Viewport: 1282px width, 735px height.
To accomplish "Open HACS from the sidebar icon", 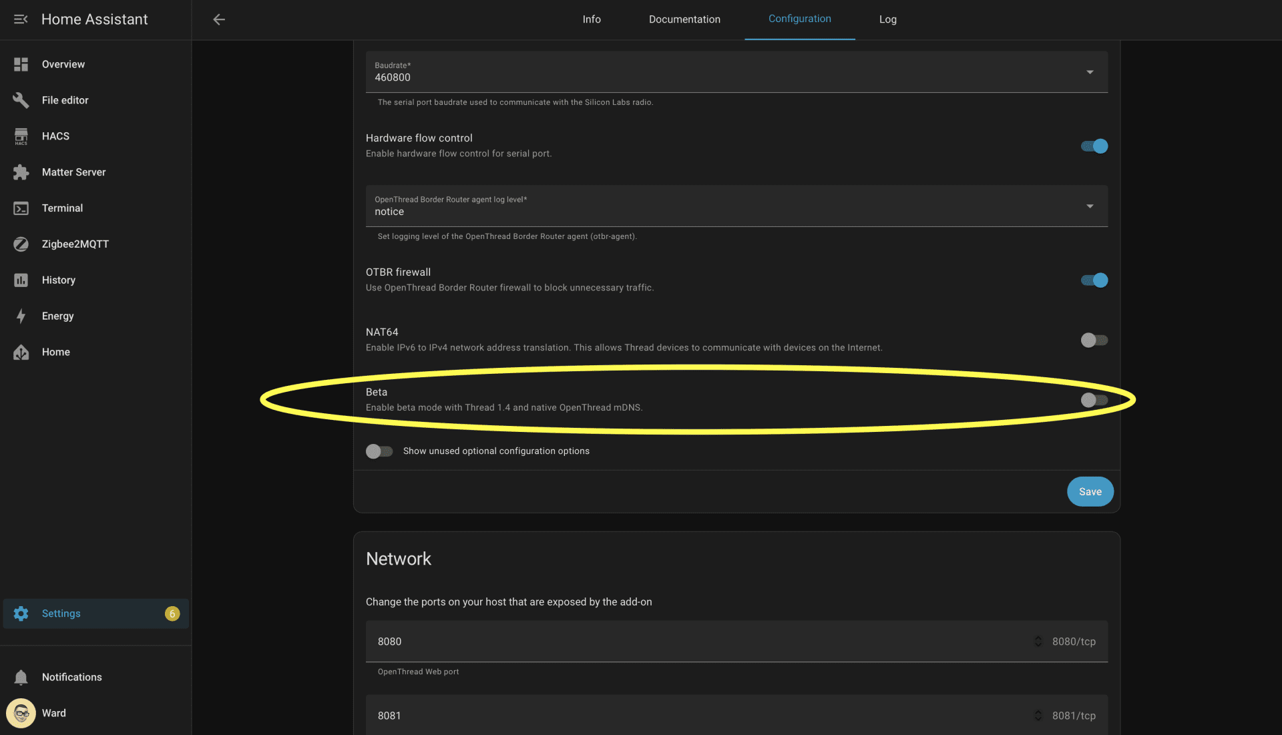I will pyautogui.click(x=21, y=136).
